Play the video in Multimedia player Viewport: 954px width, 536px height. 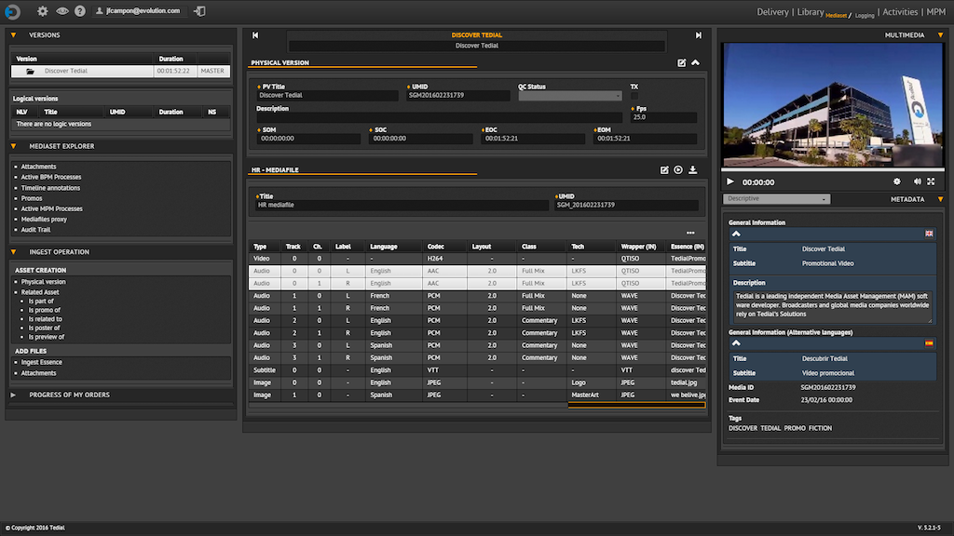730,181
